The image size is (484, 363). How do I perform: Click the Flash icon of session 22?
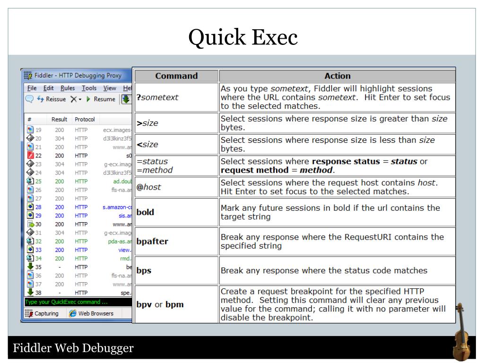click(30, 155)
